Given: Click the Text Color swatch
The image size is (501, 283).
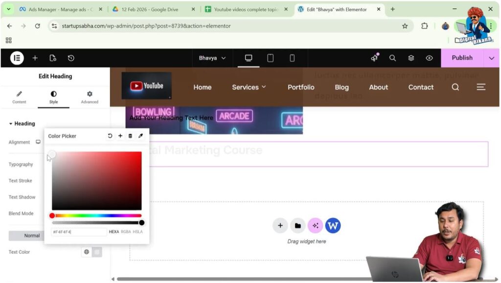Looking at the screenshot, I should (97, 252).
